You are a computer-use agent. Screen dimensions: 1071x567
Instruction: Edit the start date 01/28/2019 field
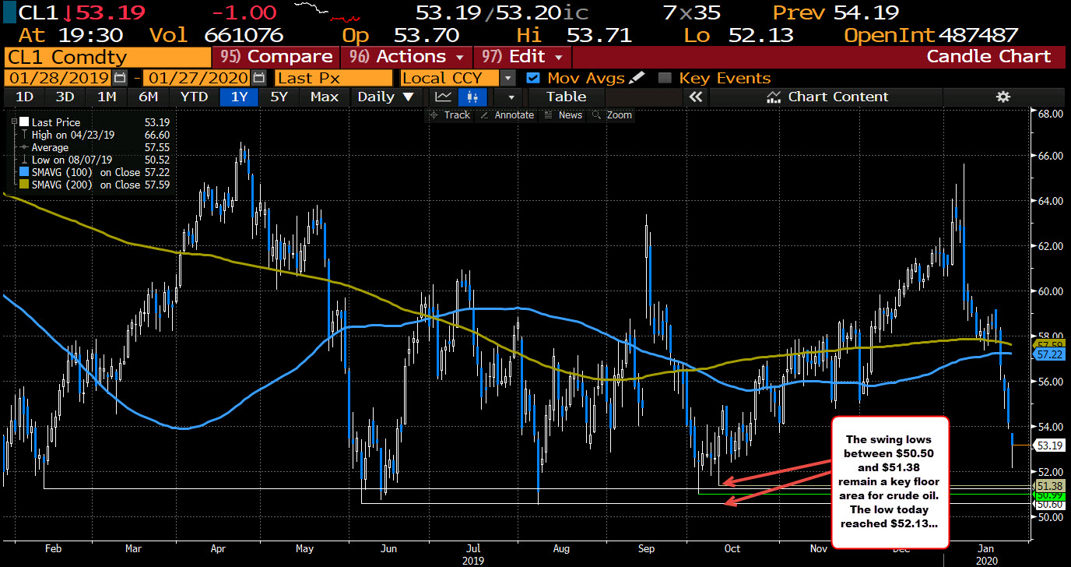59,78
